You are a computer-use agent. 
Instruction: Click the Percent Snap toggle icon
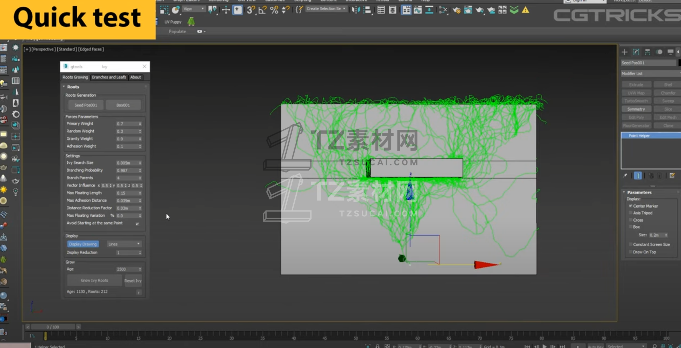[274, 10]
